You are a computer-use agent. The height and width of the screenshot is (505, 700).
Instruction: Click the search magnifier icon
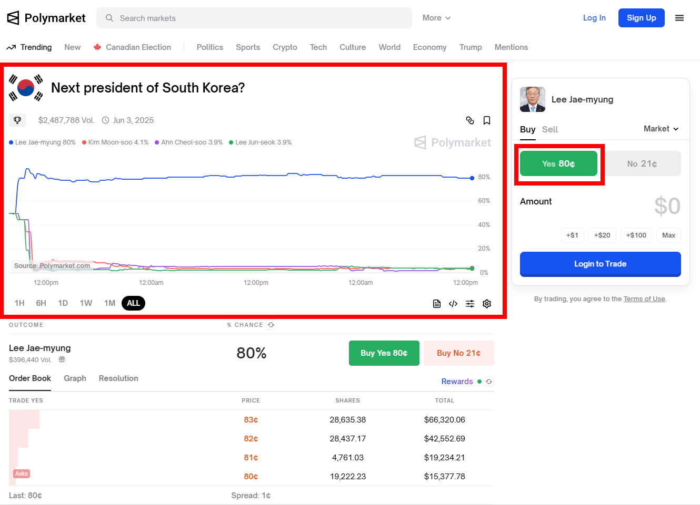coord(109,18)
